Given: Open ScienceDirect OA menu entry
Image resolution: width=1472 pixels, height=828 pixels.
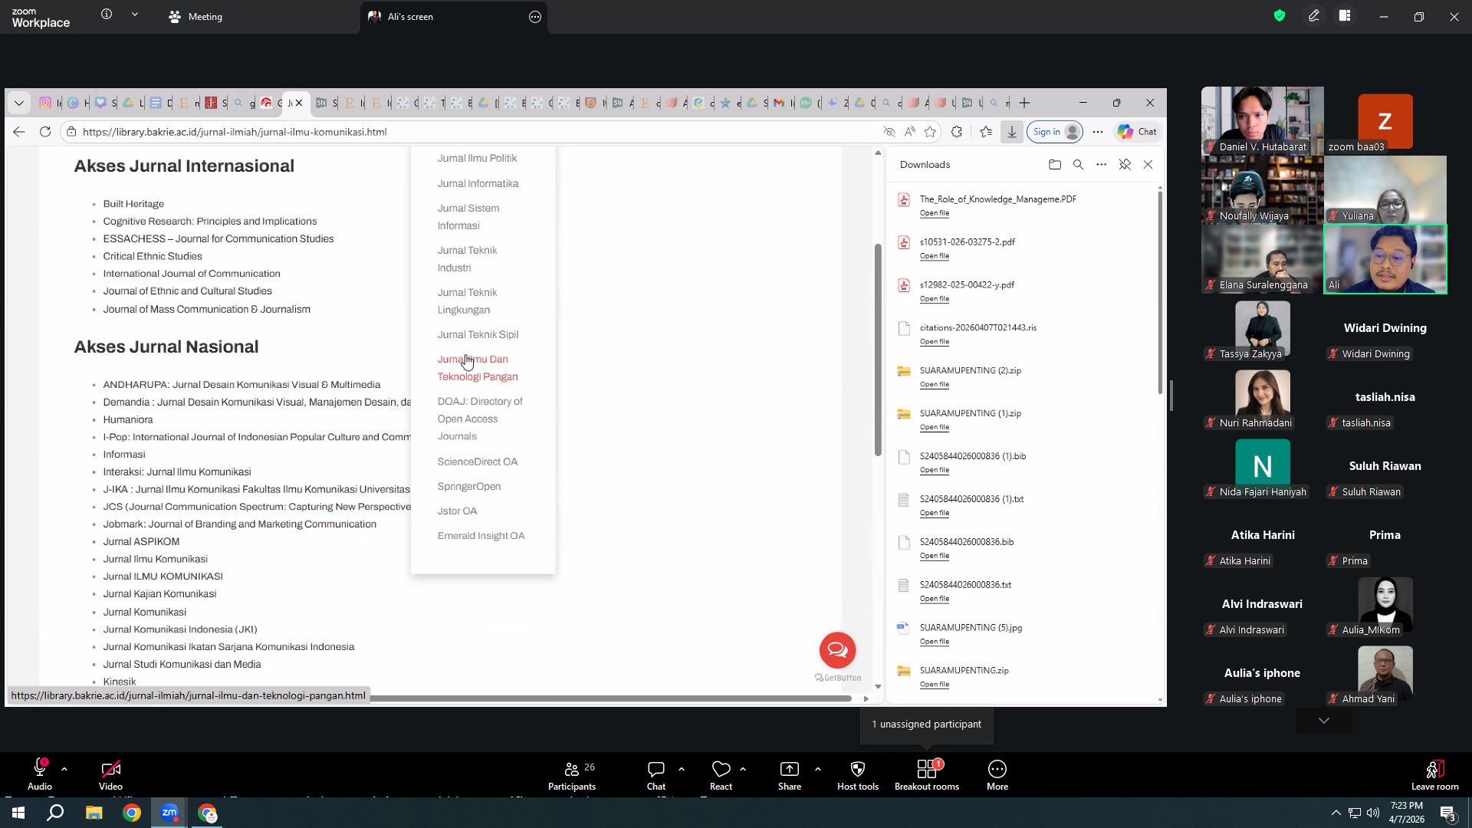Looking at the screenshot, I should pyautogui.click(x=478, y=462).
